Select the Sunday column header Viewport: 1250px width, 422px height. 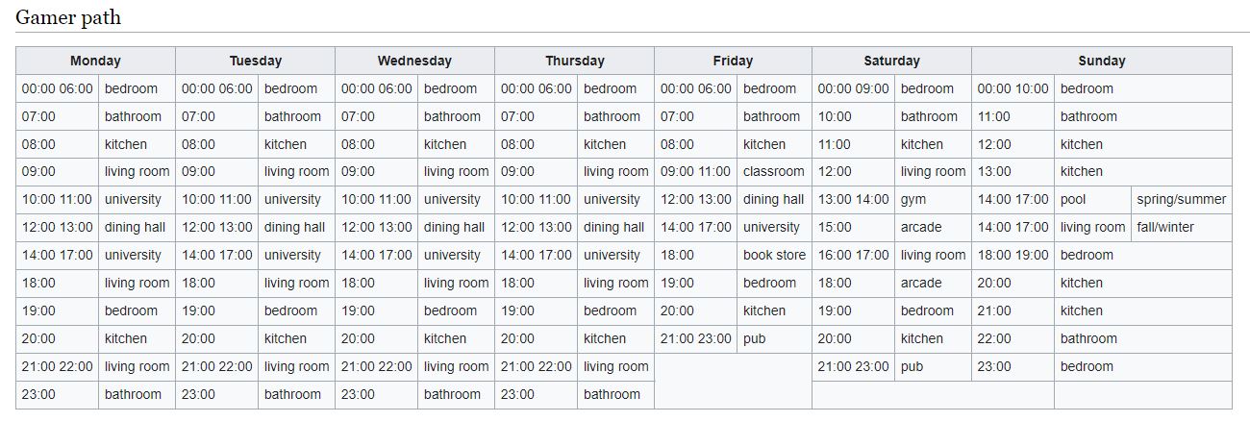(1101, 61)
